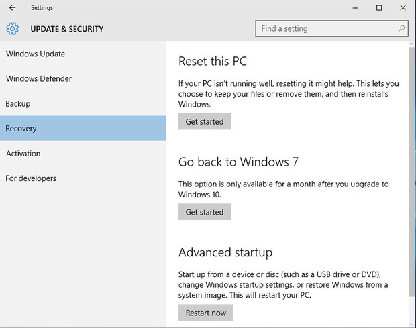The width and height of the screenshot is (416, 328).
Task: Click the magnifier icon in search box
Action: [x=402, y=29]
